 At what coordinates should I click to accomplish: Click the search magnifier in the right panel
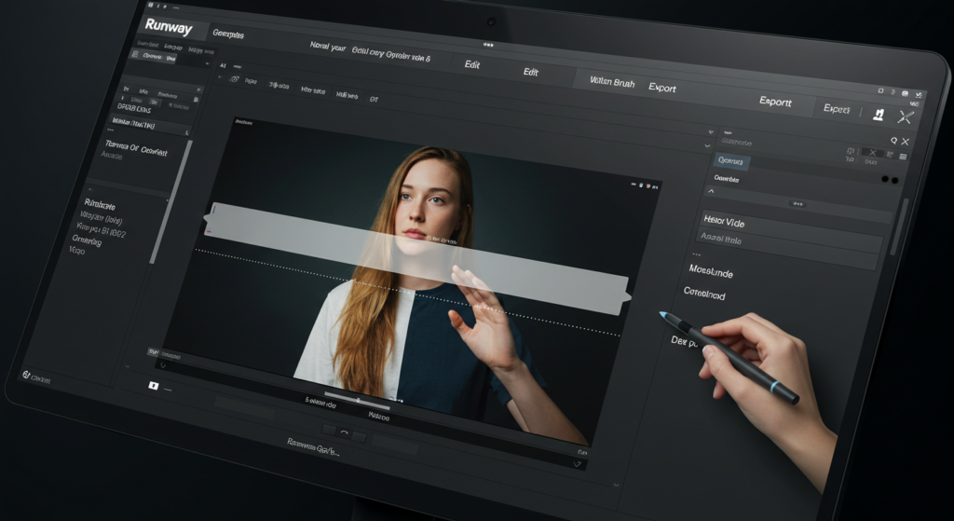pyautogui.click(x=893, y=141)
